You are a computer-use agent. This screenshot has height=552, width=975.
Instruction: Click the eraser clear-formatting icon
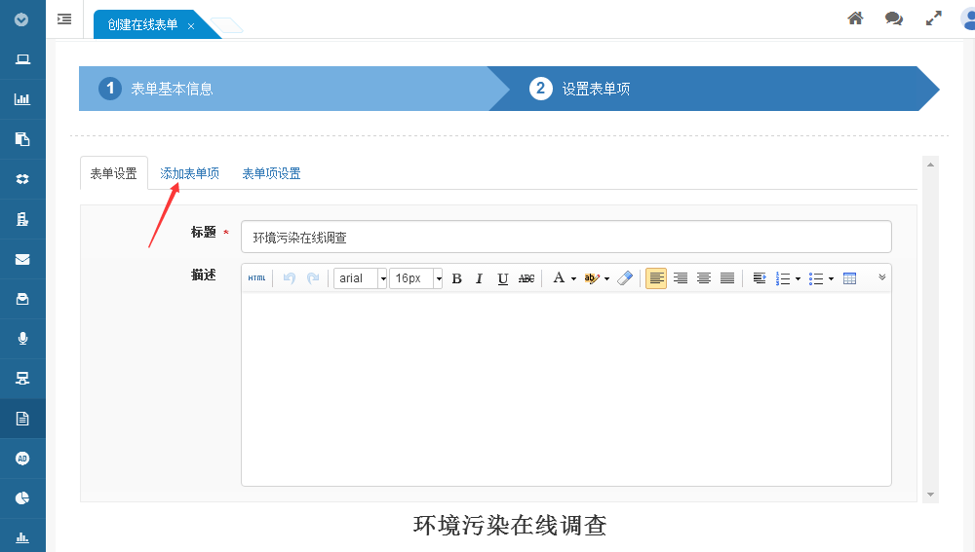tap(625, 278)
